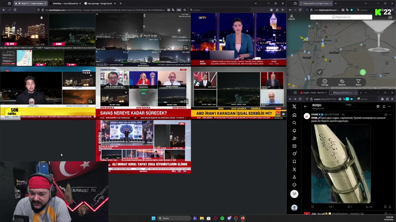The width and height of the screenshot is (396, 222).
Task: Select yellow aircraft near Amman on map
Action: tap(322, 45)
